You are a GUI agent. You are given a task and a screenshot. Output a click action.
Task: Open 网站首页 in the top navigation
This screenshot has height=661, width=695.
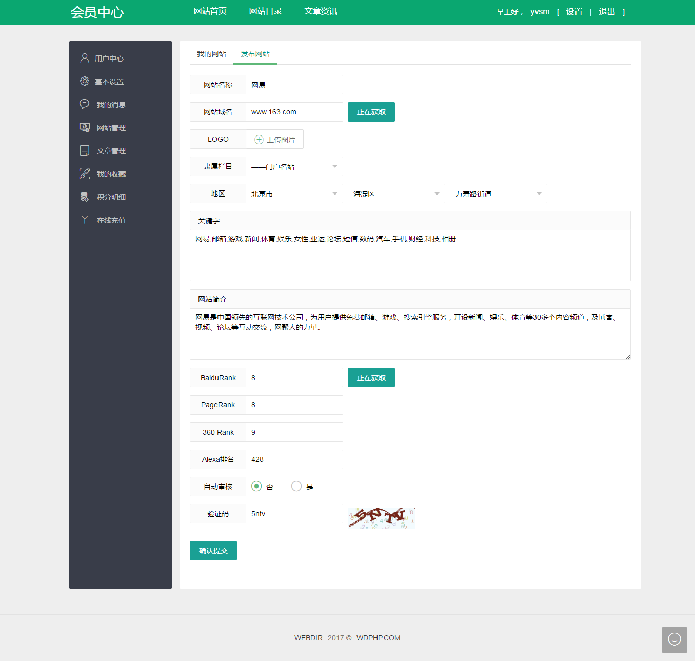click(210, 11)
